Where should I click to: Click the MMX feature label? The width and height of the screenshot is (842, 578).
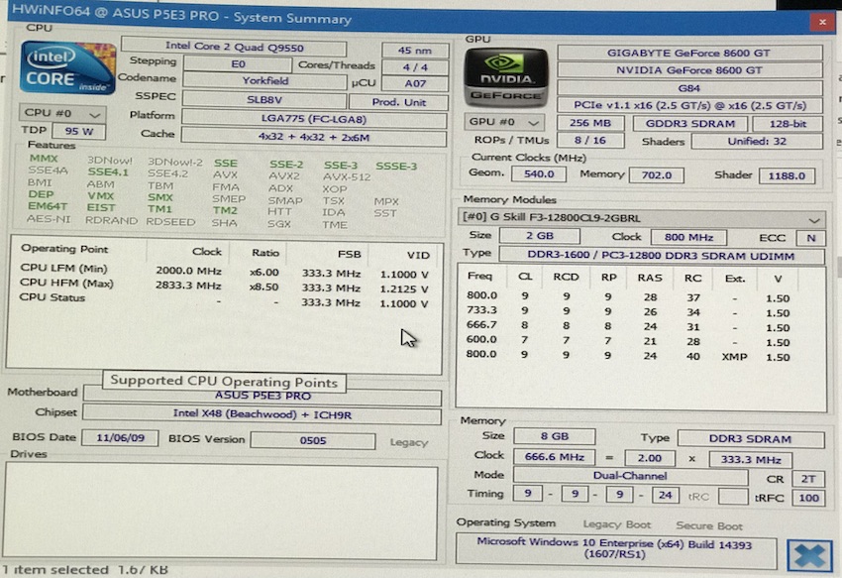(x=44, y=158)
